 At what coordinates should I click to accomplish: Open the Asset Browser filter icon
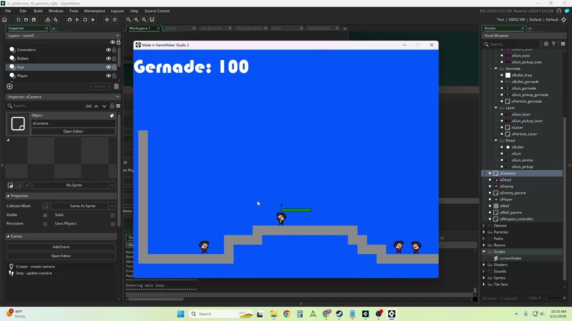[x=553, y=44]
